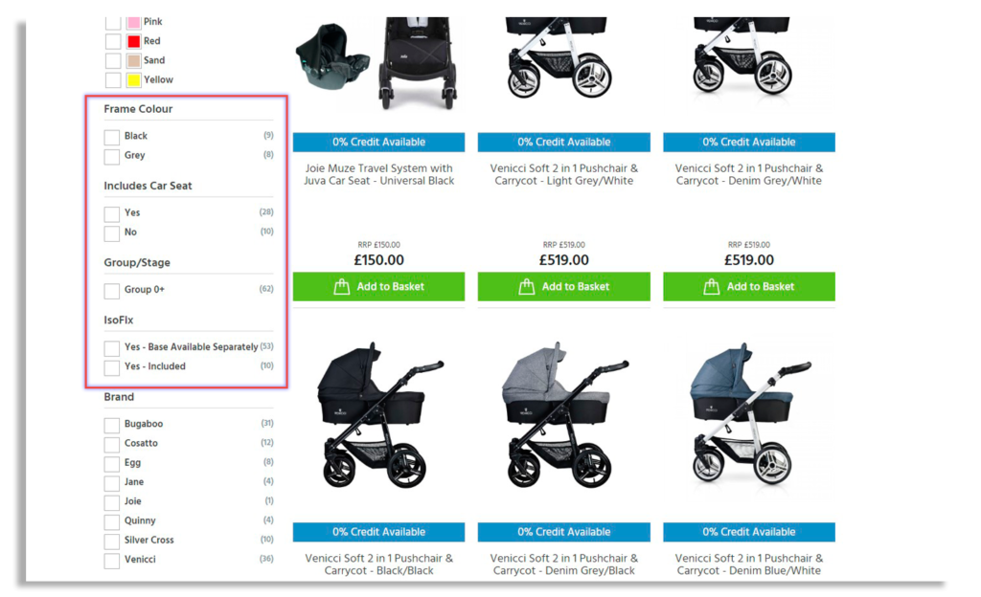Click basket icon on Joie Muze Add to Basket
This screenshot has width=981, height=597.
click(x=342, y=287)
